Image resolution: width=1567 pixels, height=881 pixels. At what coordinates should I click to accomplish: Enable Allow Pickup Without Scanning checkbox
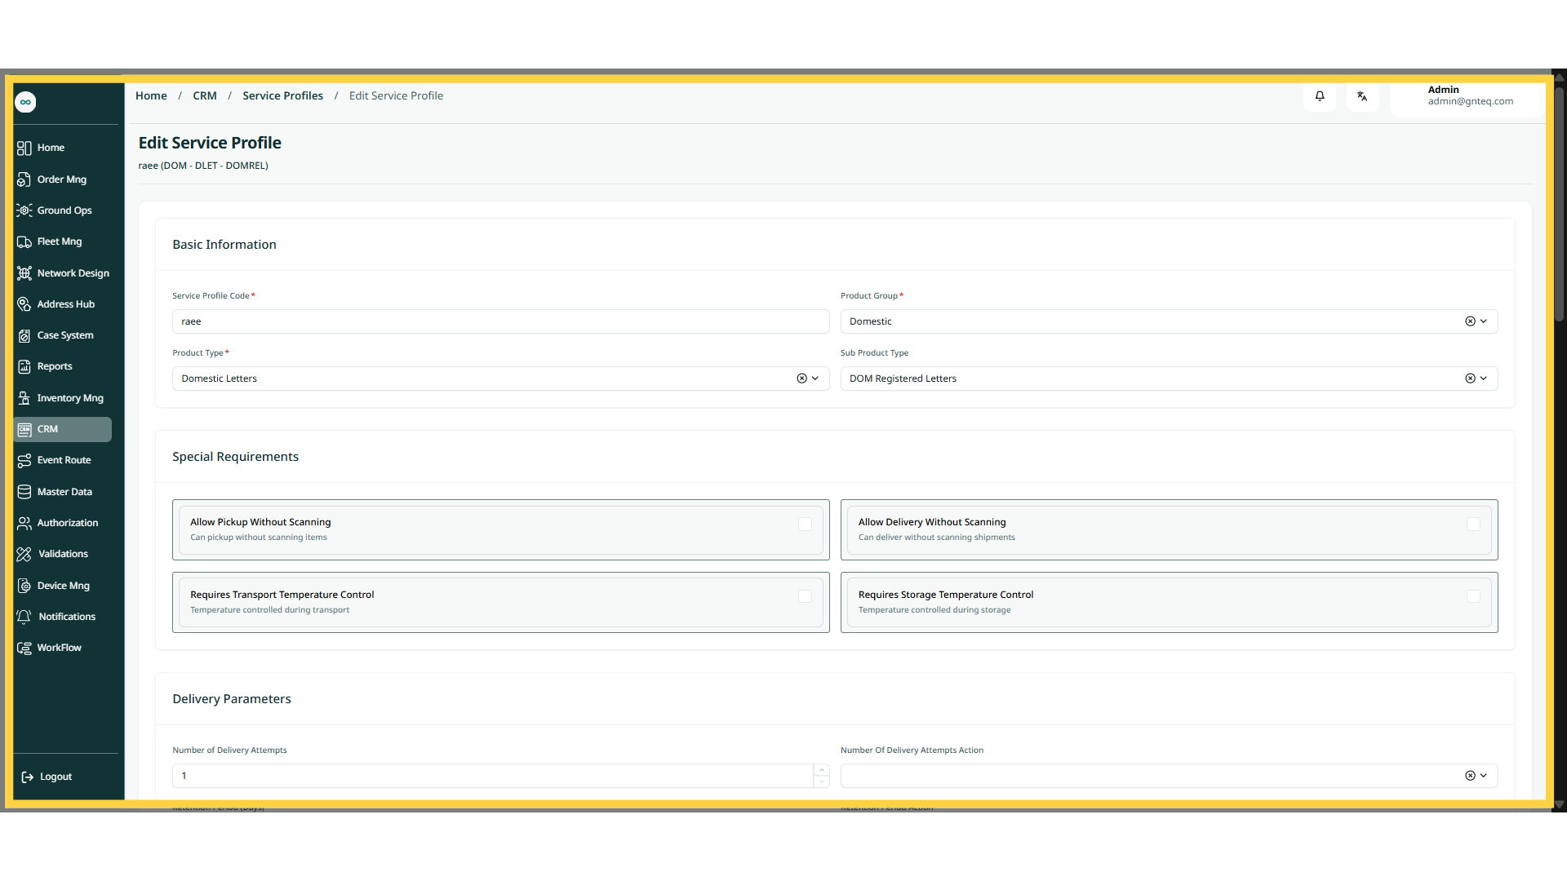(805, 525)
